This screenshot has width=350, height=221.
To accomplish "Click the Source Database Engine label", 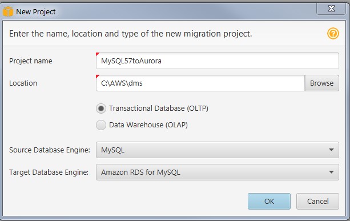I will 50,150.
